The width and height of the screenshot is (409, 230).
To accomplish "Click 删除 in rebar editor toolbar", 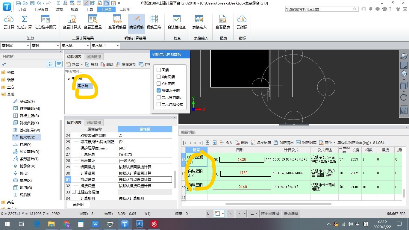I will [242, 143].
